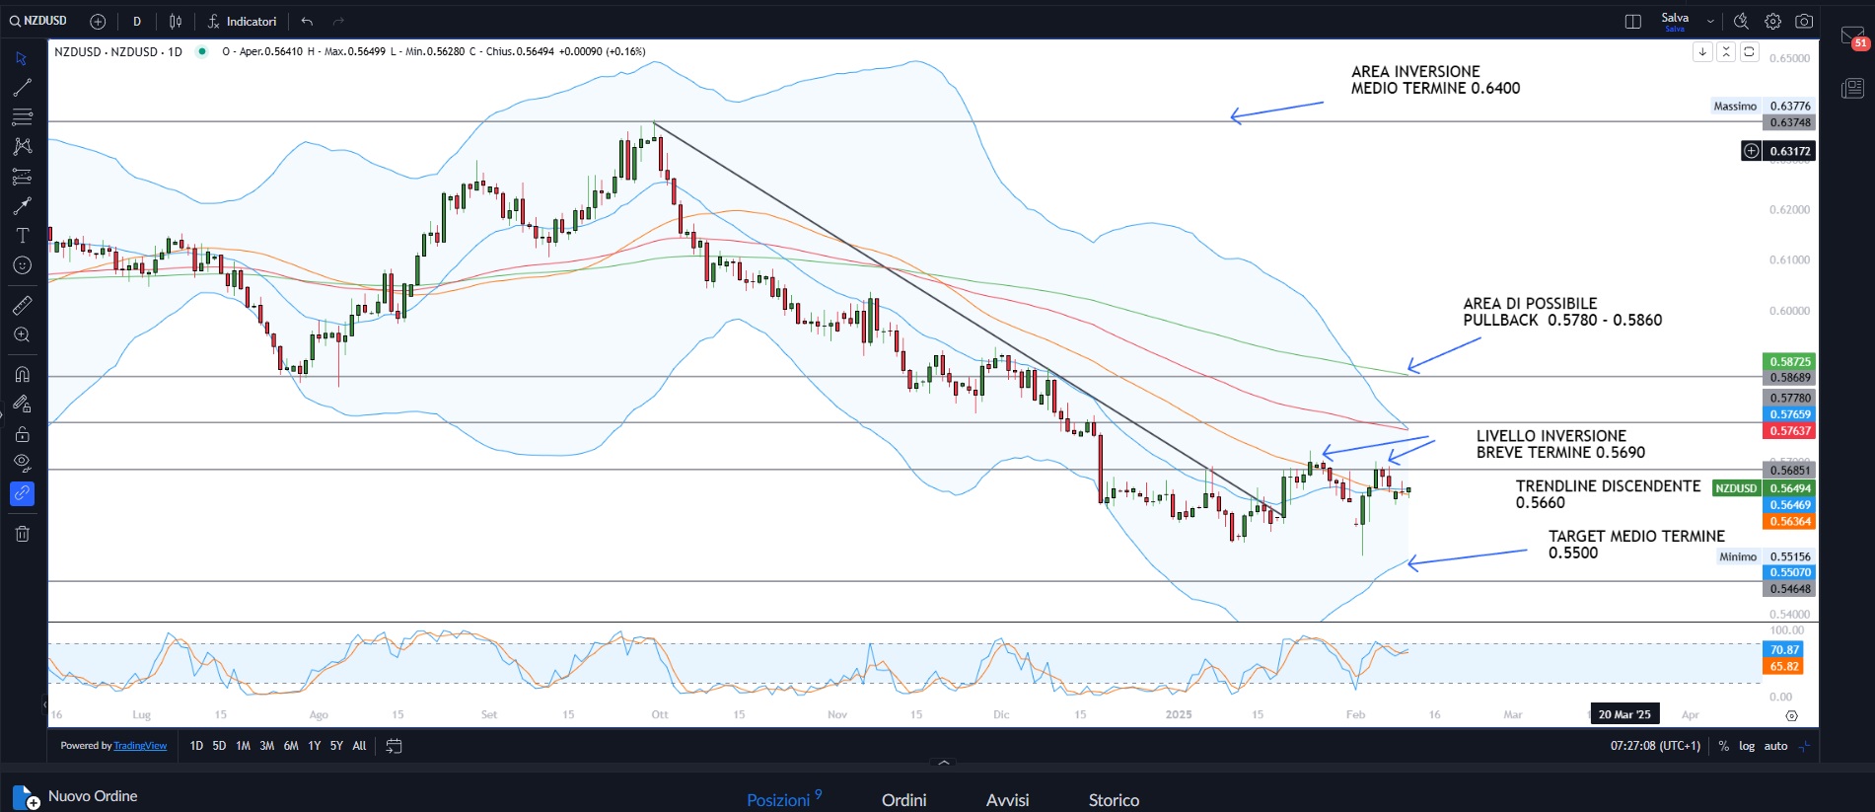Open the Storico tab
The height and width of the screenshot is (812, 1875).
coord(1114,799)
